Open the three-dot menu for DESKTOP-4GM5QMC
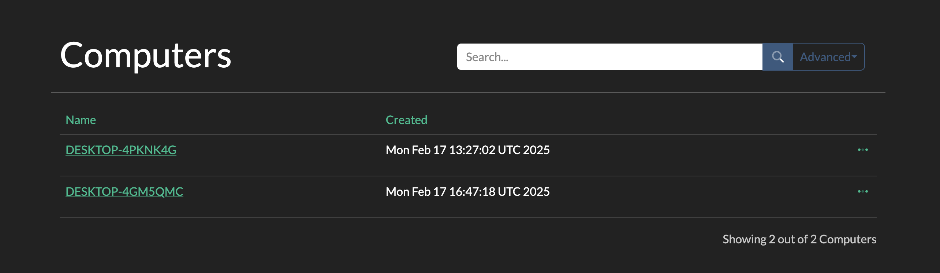940x273 pixels. [863, 191]
